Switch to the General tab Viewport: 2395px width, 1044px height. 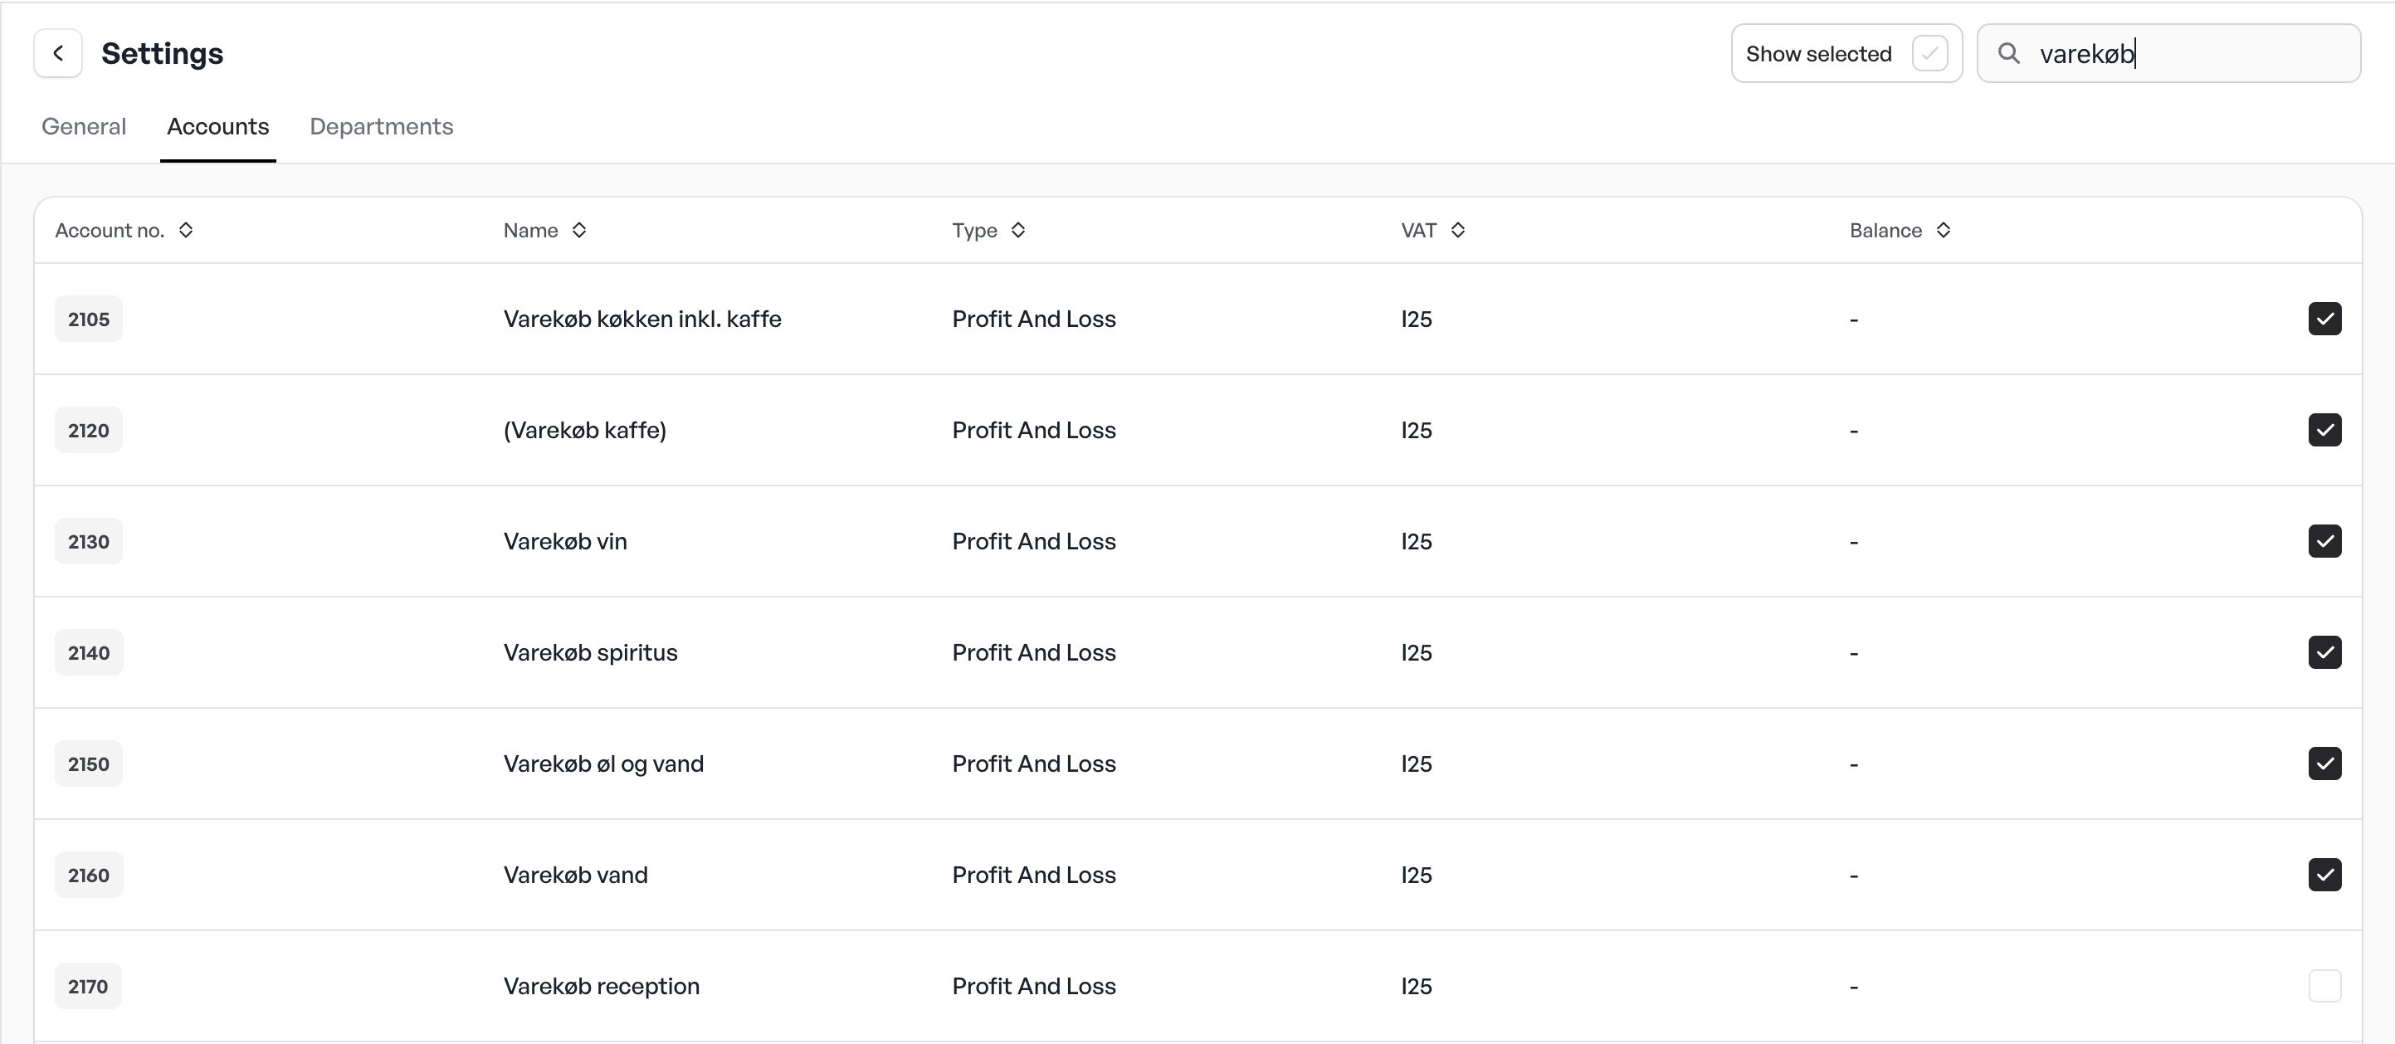point(84,126)
